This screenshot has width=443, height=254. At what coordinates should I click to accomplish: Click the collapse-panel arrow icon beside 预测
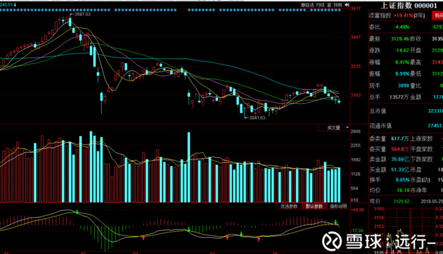(347, 5)
